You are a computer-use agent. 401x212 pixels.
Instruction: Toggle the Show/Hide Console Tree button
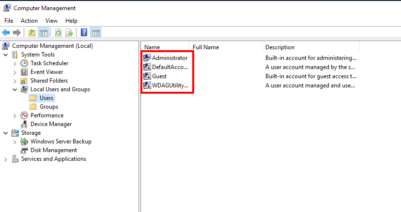click(43, 33)
